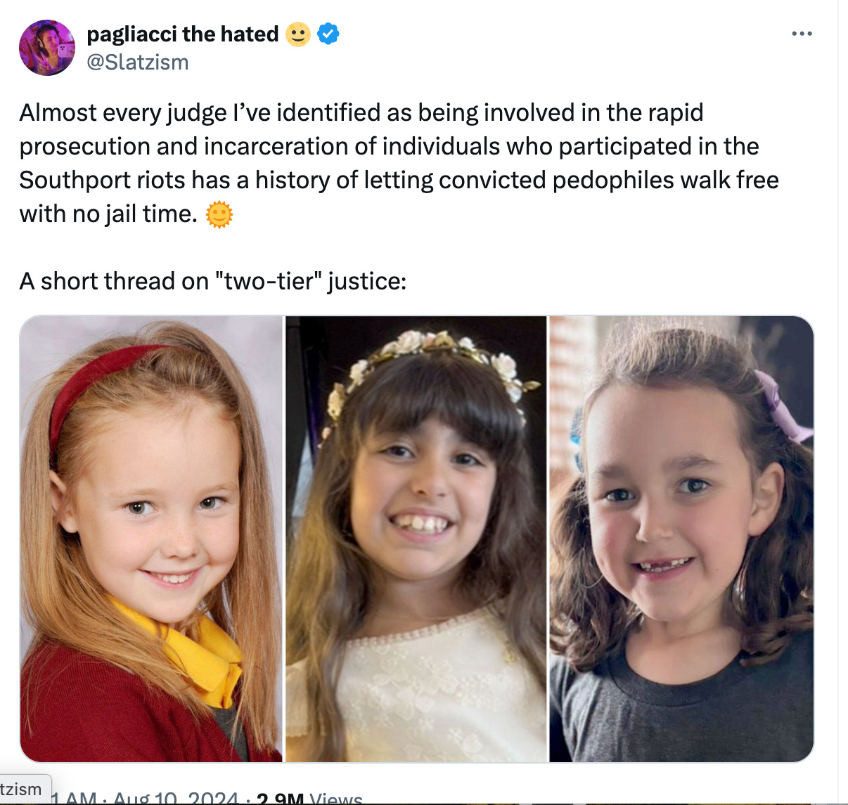
Task: Click the "2.9M Views" count
Action: click(309, 799)
